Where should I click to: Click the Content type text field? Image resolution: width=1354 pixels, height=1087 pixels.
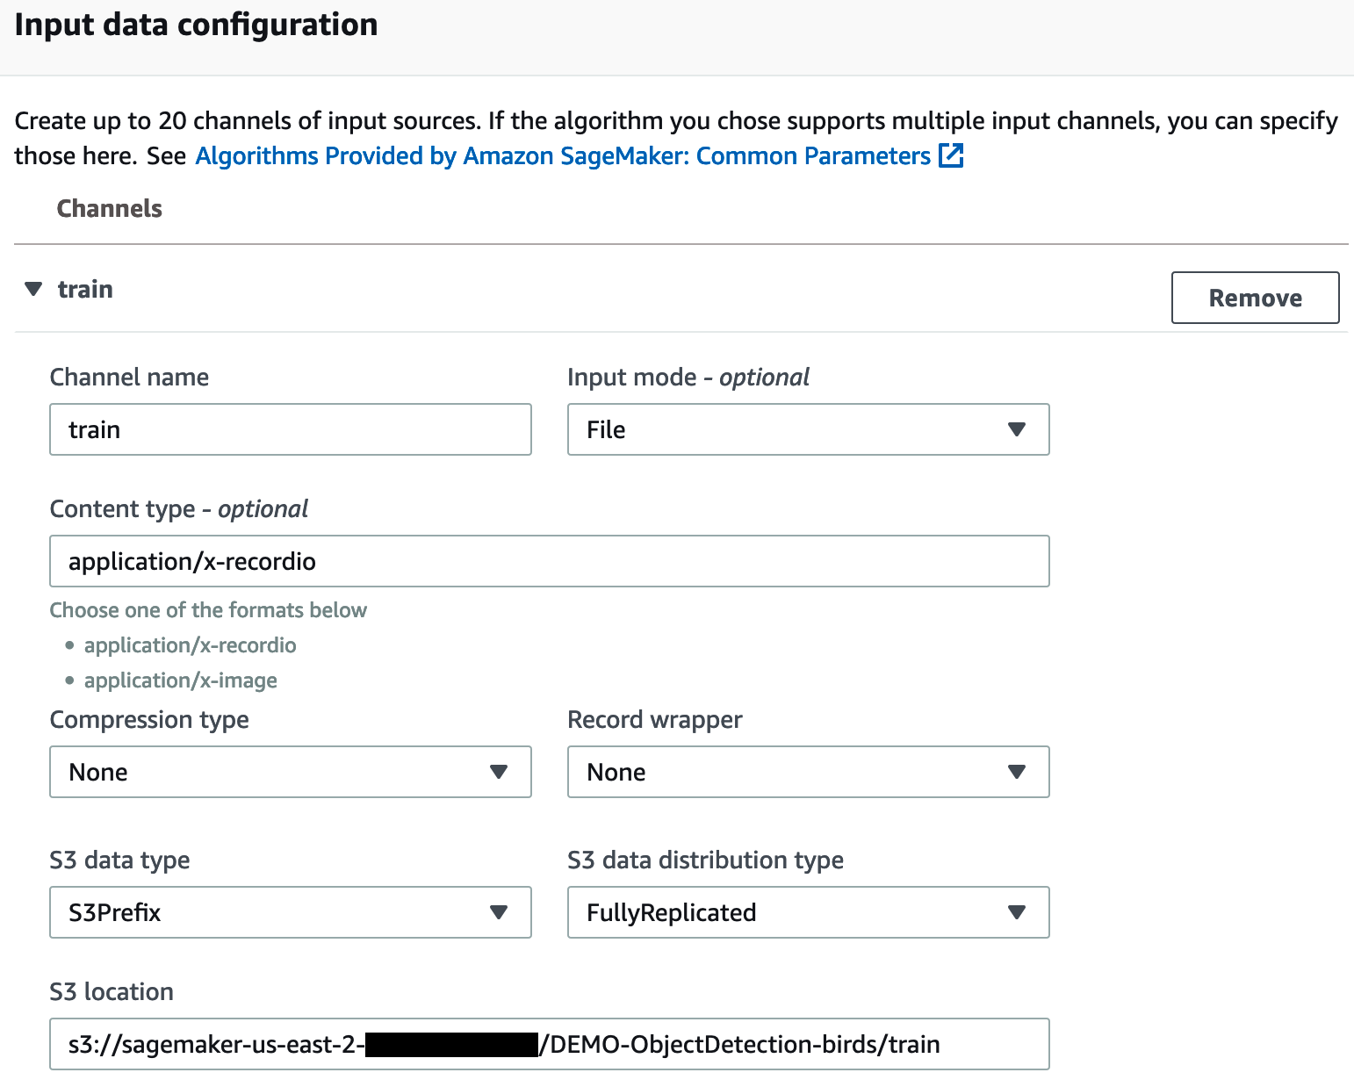coord(549,561)
